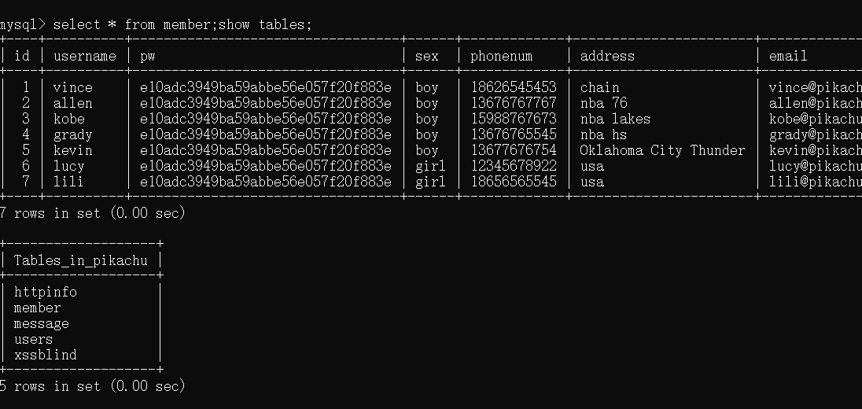862x409 pixels.
Task: Click the 'pw' column header
Action: tap(147, 56)
